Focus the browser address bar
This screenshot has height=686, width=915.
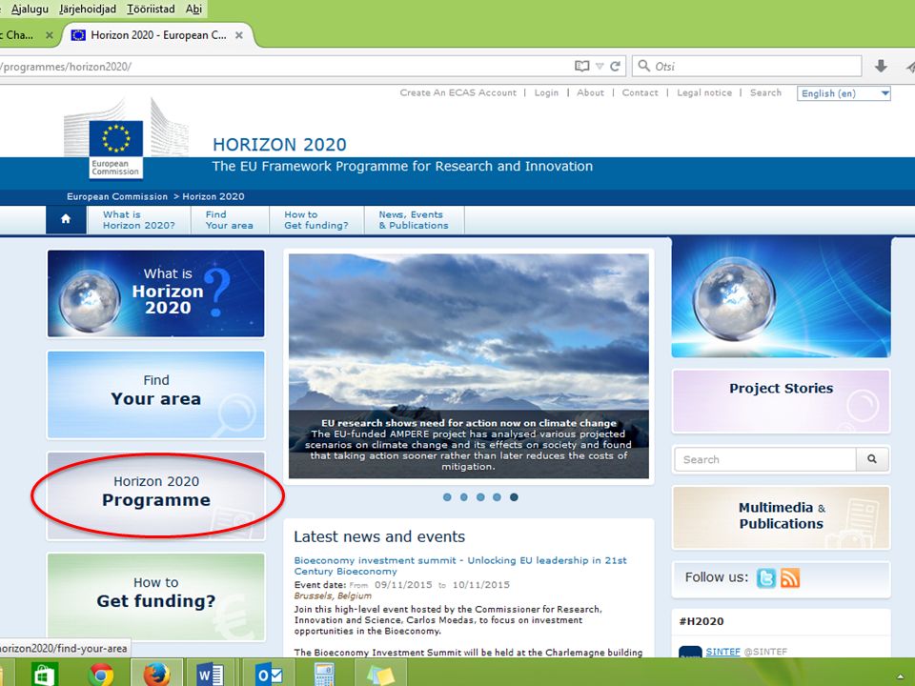[x=286, y=66]
